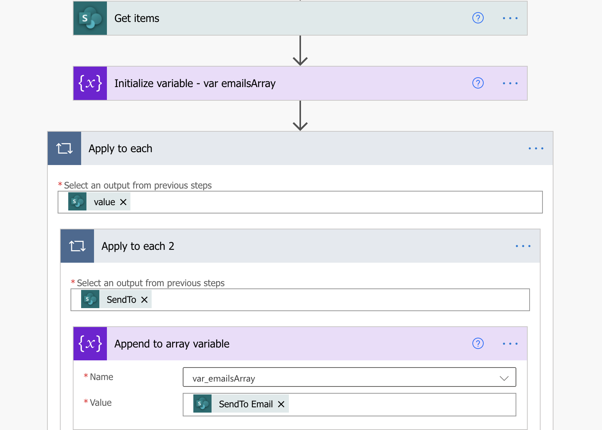
Task: Click the SharePoint icon on SendTo Email token
Action: click(202, 404)
